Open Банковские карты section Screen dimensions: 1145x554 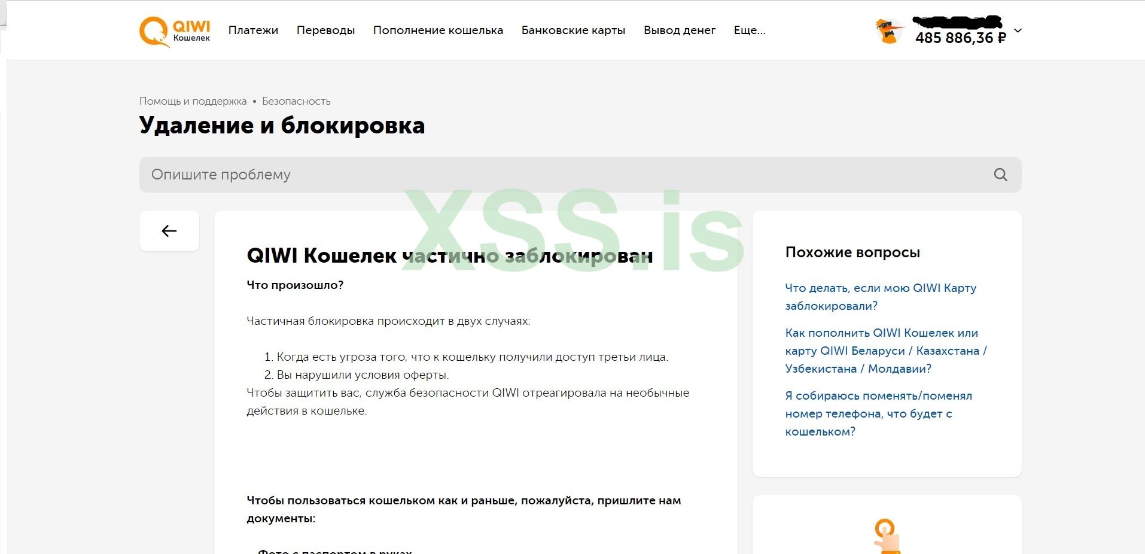pos(573,31)
